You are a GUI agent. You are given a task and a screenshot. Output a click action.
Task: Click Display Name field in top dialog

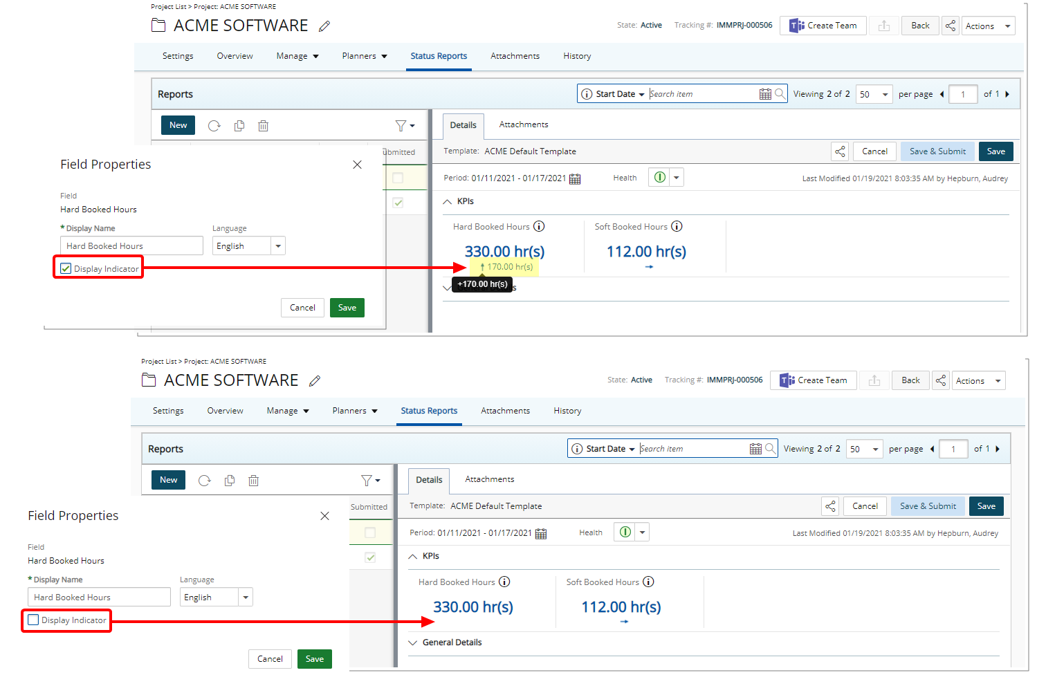(x=131, y=245)
